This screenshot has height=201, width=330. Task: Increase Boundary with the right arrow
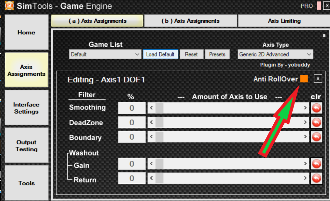coord(305,137)
